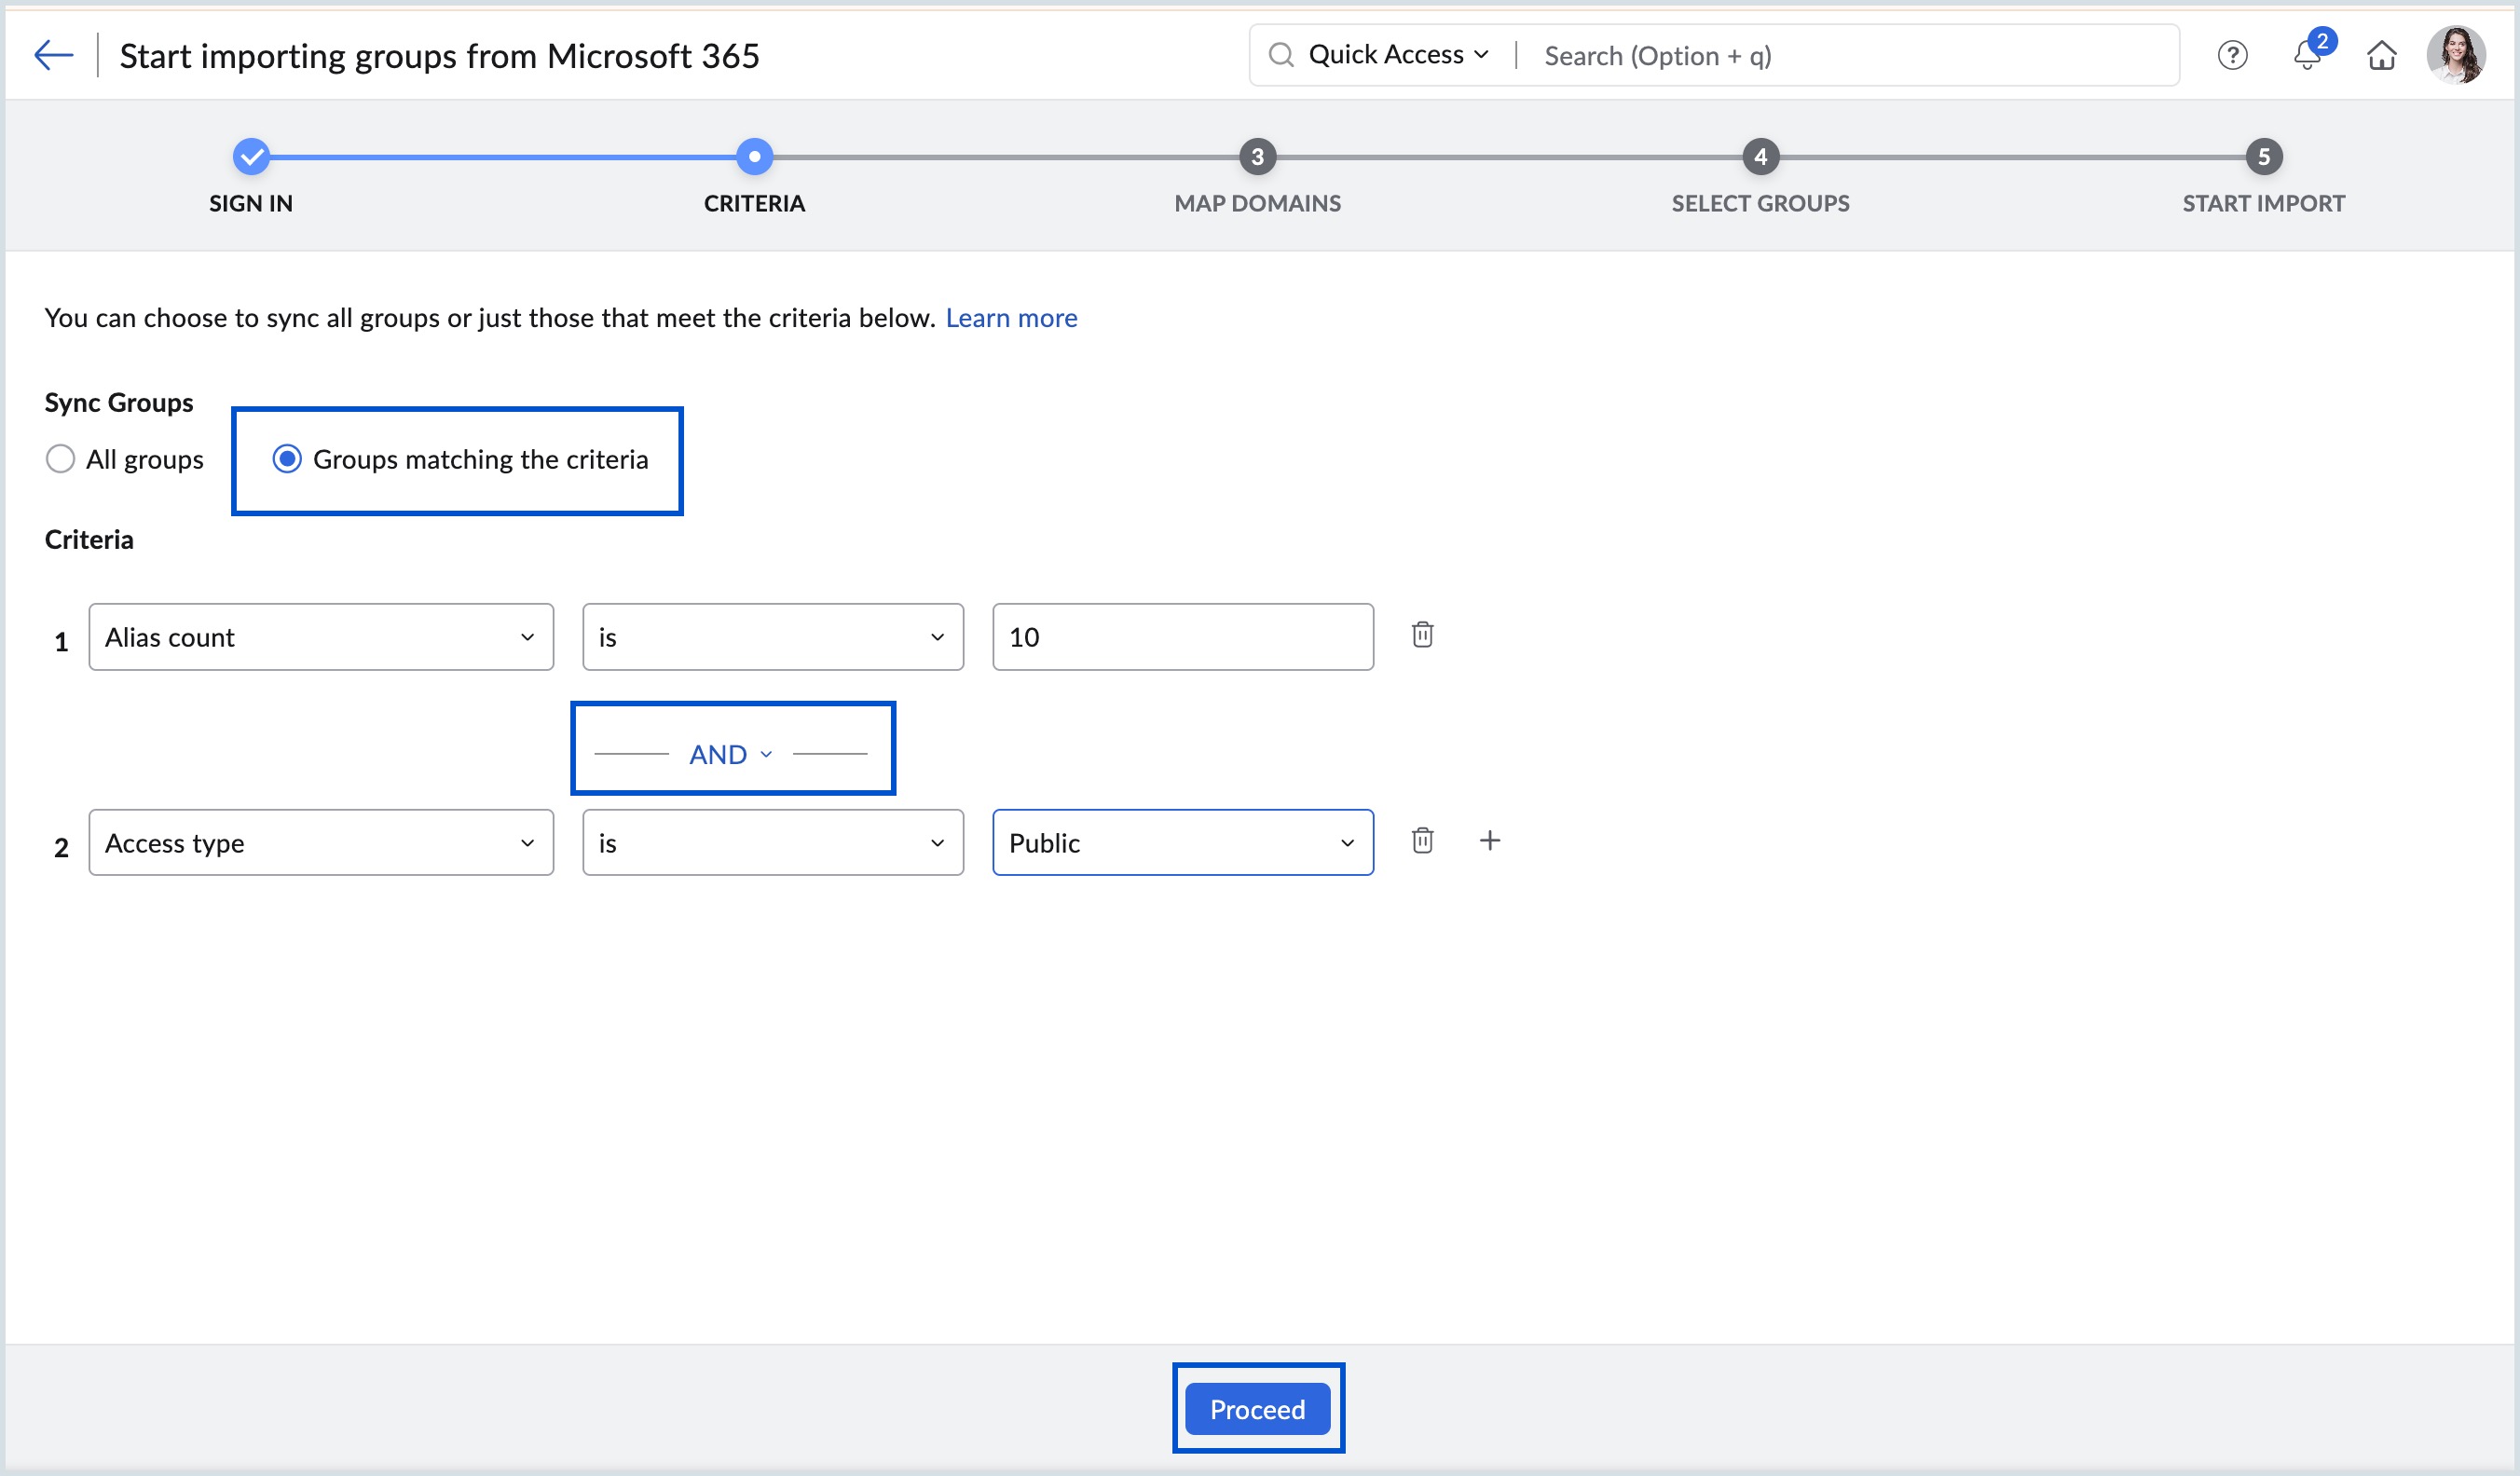Delete the Alias count criterion with trash icon
Viewport: 2520px width, 1476px height.
pos(1423,635)
